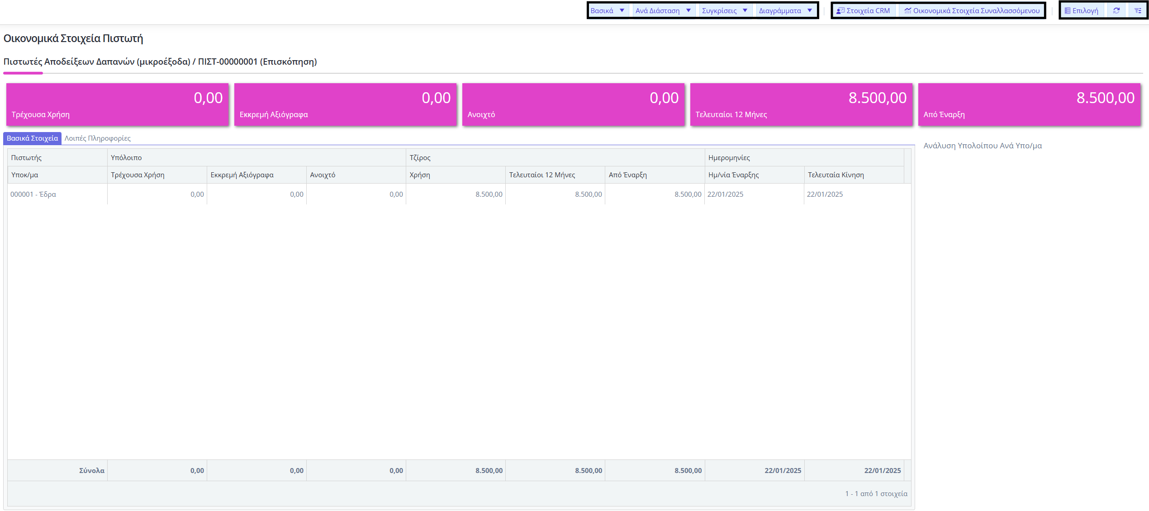This screenshot has height=511, width=1149.
Task: Sort by Ημ/νία Έναρξης column header
Action: click(754, 175)
